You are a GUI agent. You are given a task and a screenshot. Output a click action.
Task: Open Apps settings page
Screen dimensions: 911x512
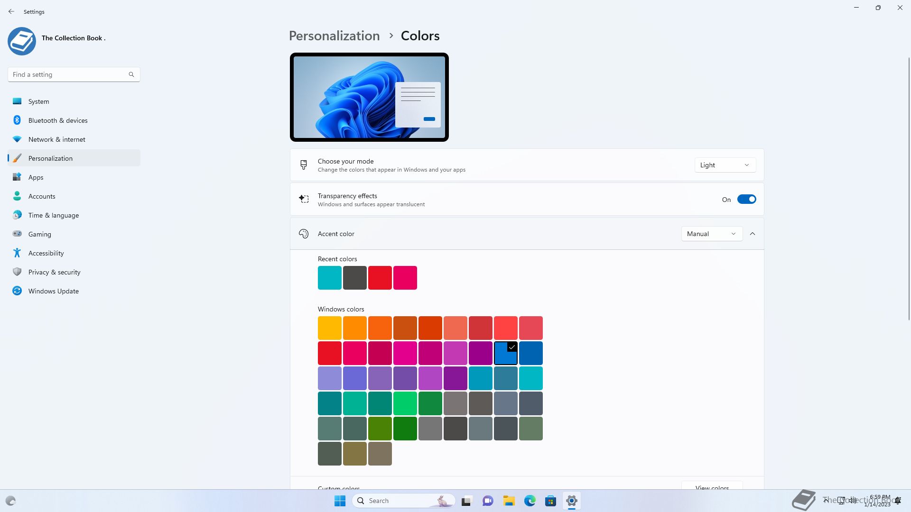74,177
